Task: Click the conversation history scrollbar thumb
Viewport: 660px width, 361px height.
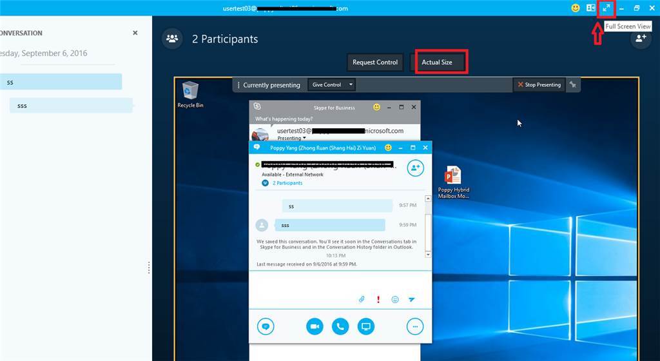Action: pos(428,231)
